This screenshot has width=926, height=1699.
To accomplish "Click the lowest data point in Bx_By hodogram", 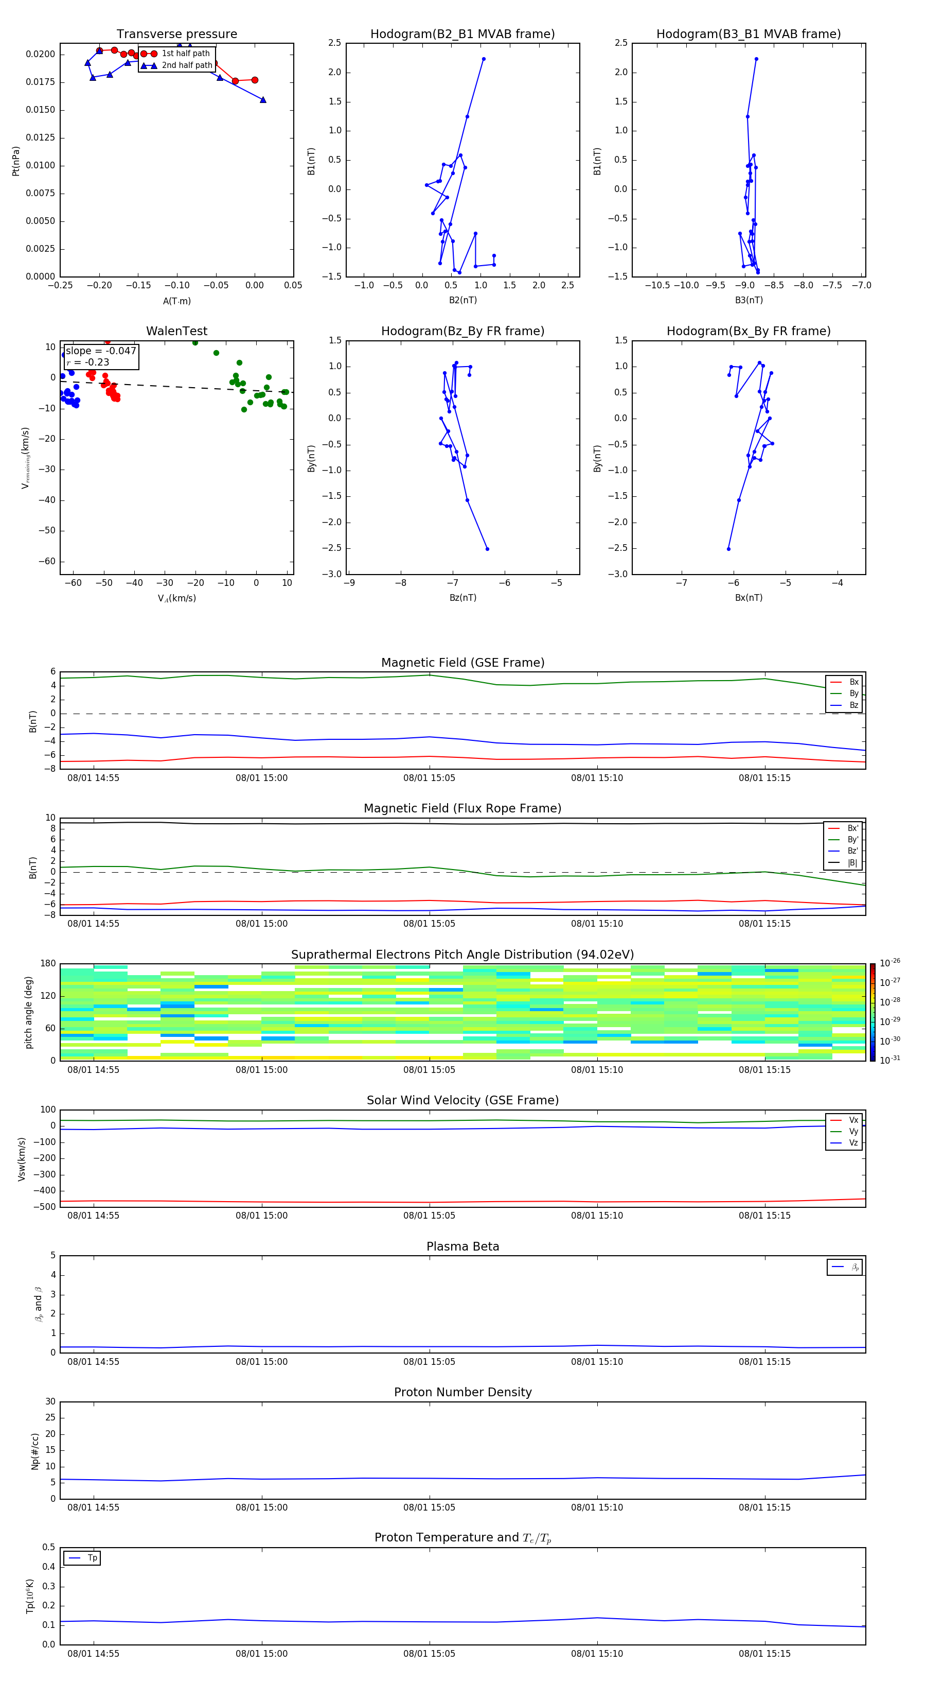I will (728, 549).
